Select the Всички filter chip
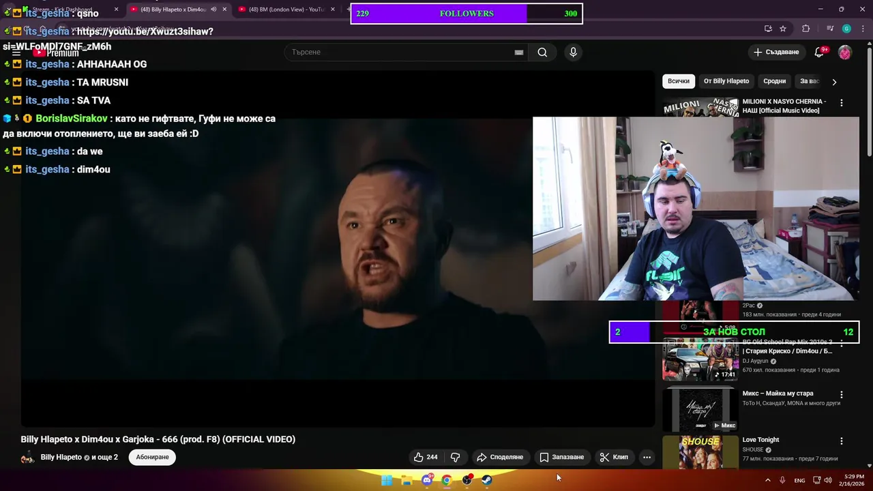This screenshot has height=491, width=873. tap(679, 81)
